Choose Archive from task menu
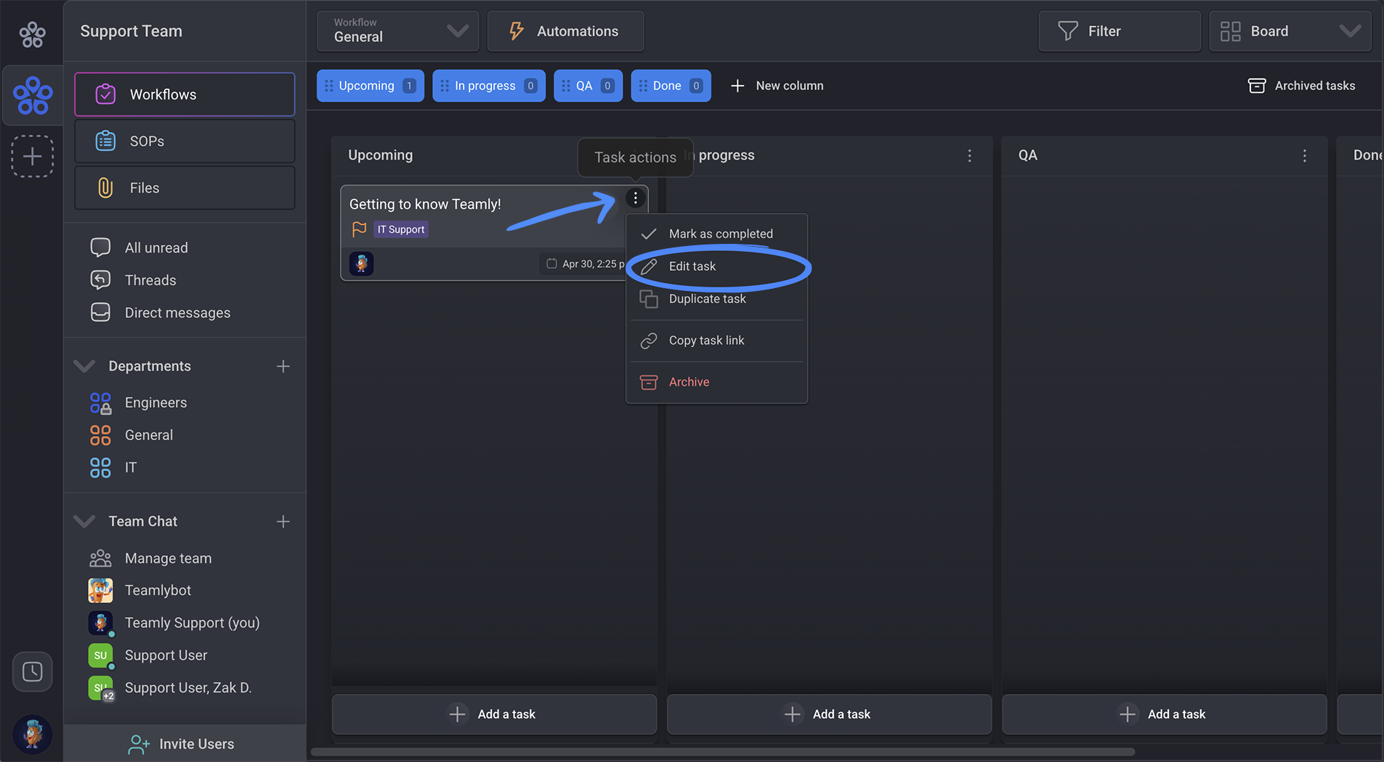The width and height of the screenshot is (1384, 762). [x=716, y=382]
